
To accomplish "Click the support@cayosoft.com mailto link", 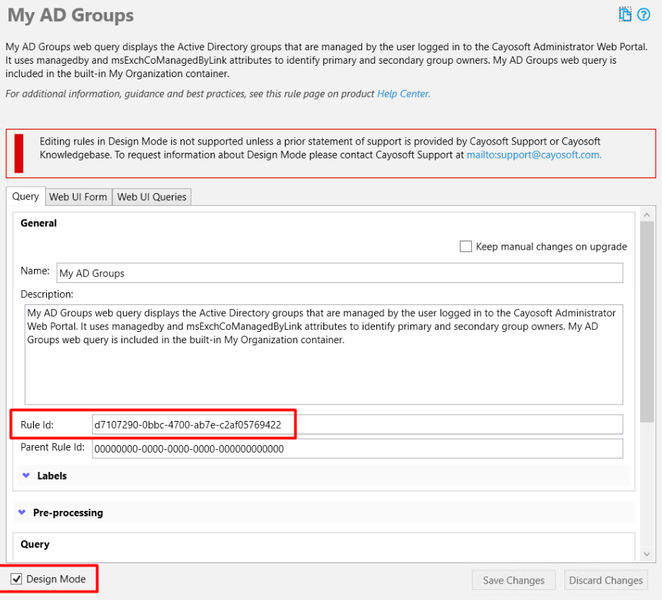I will click(x=534, y=155).
